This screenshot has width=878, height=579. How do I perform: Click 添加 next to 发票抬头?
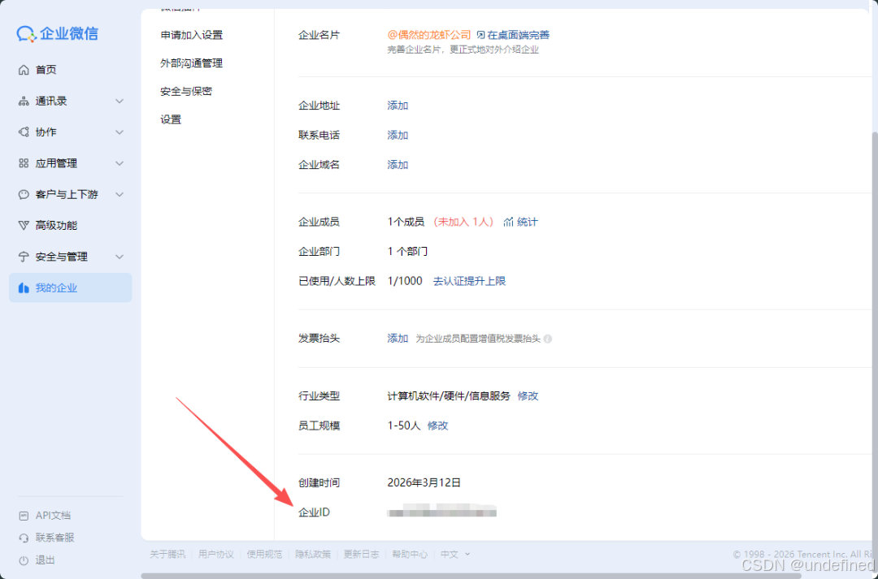[x=398, y=339]
